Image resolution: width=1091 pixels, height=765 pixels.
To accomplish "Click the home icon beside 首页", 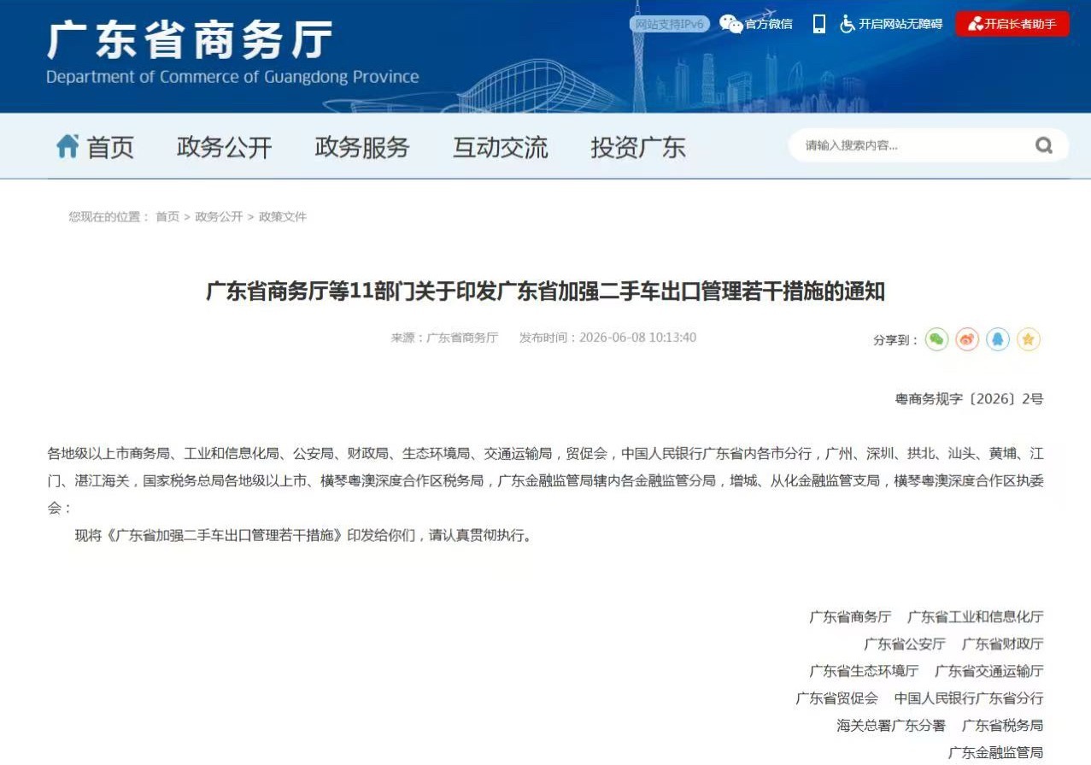I will (x=67, y=146).
